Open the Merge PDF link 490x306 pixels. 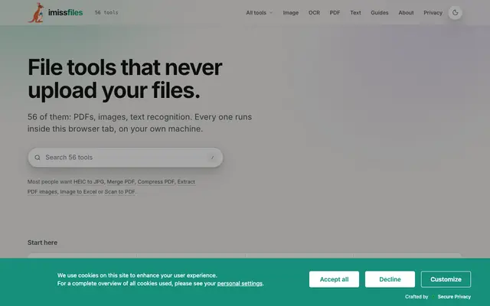coord(121,182)
